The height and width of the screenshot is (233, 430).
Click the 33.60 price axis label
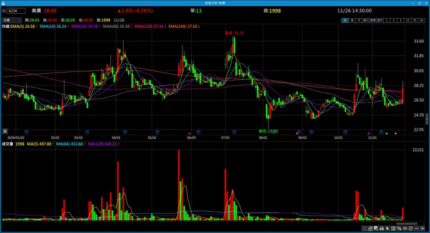419,41
